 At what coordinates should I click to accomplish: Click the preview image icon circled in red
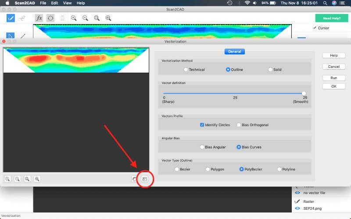coord(145,179)
